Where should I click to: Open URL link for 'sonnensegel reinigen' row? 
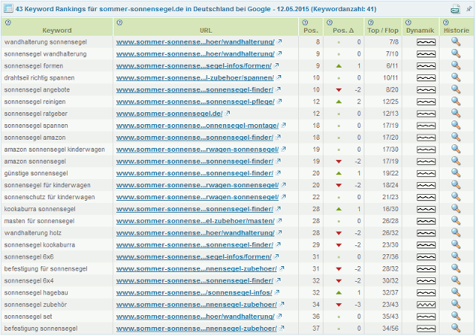coord(195,101)
